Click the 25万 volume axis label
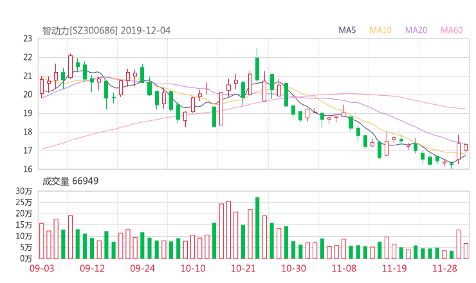 click(x=24, y=202)
